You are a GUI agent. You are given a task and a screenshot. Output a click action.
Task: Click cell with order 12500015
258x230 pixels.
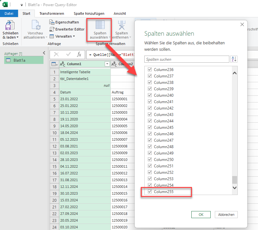123,193
